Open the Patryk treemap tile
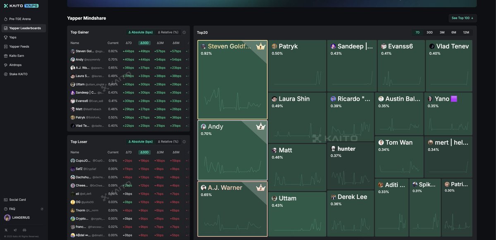The height and width of the screenshot is (240, 496). (297, 66)
